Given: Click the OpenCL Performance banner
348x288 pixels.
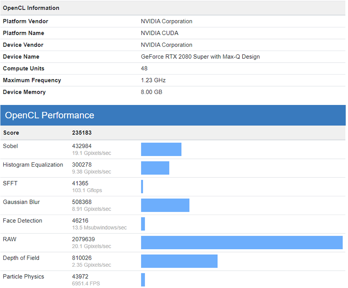Looking at the screenshot, I should [49, 115].
